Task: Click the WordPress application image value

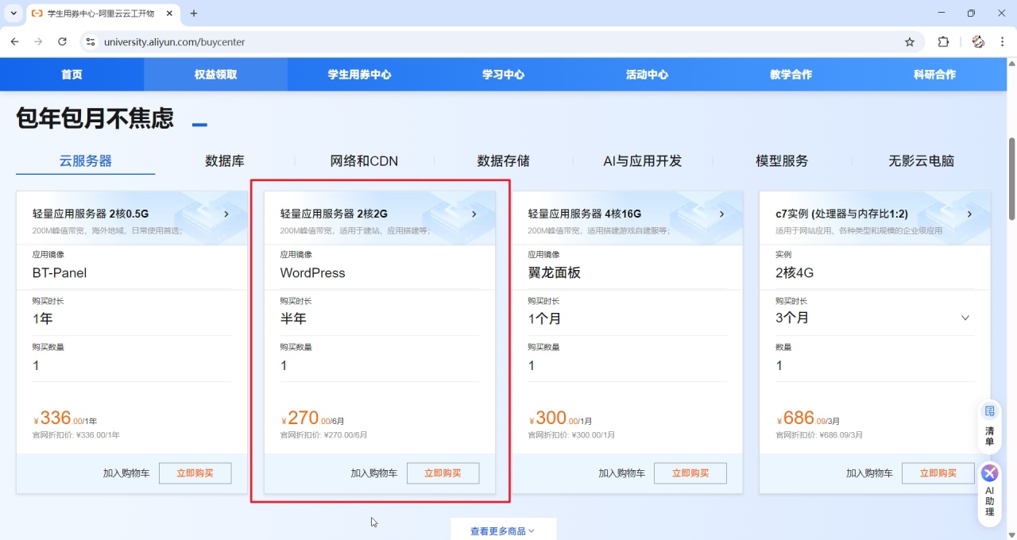Action: [313, 272]
